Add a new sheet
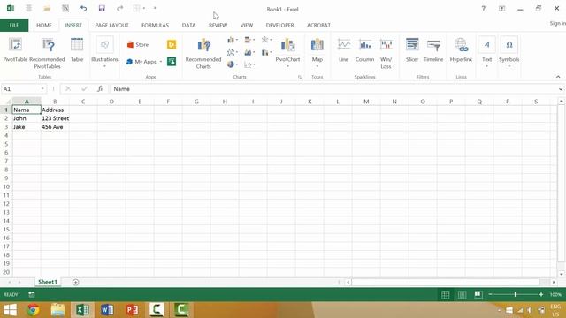 pyautogui.click(x=75, y=282)
